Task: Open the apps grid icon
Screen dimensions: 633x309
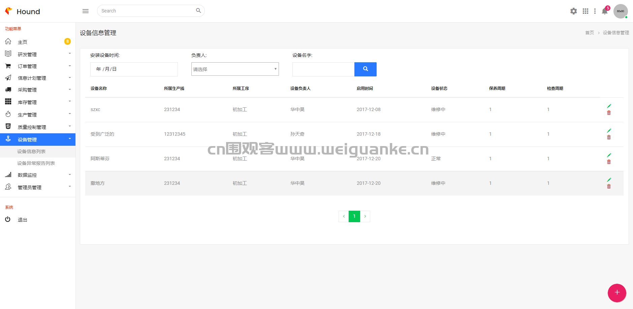Action: coord(585,11)
